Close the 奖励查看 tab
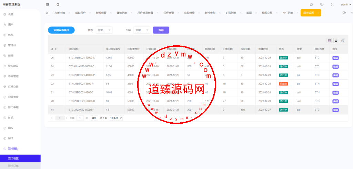Viewport: 353px width, 169px height. pyautogui.click(x=199, y=13)
